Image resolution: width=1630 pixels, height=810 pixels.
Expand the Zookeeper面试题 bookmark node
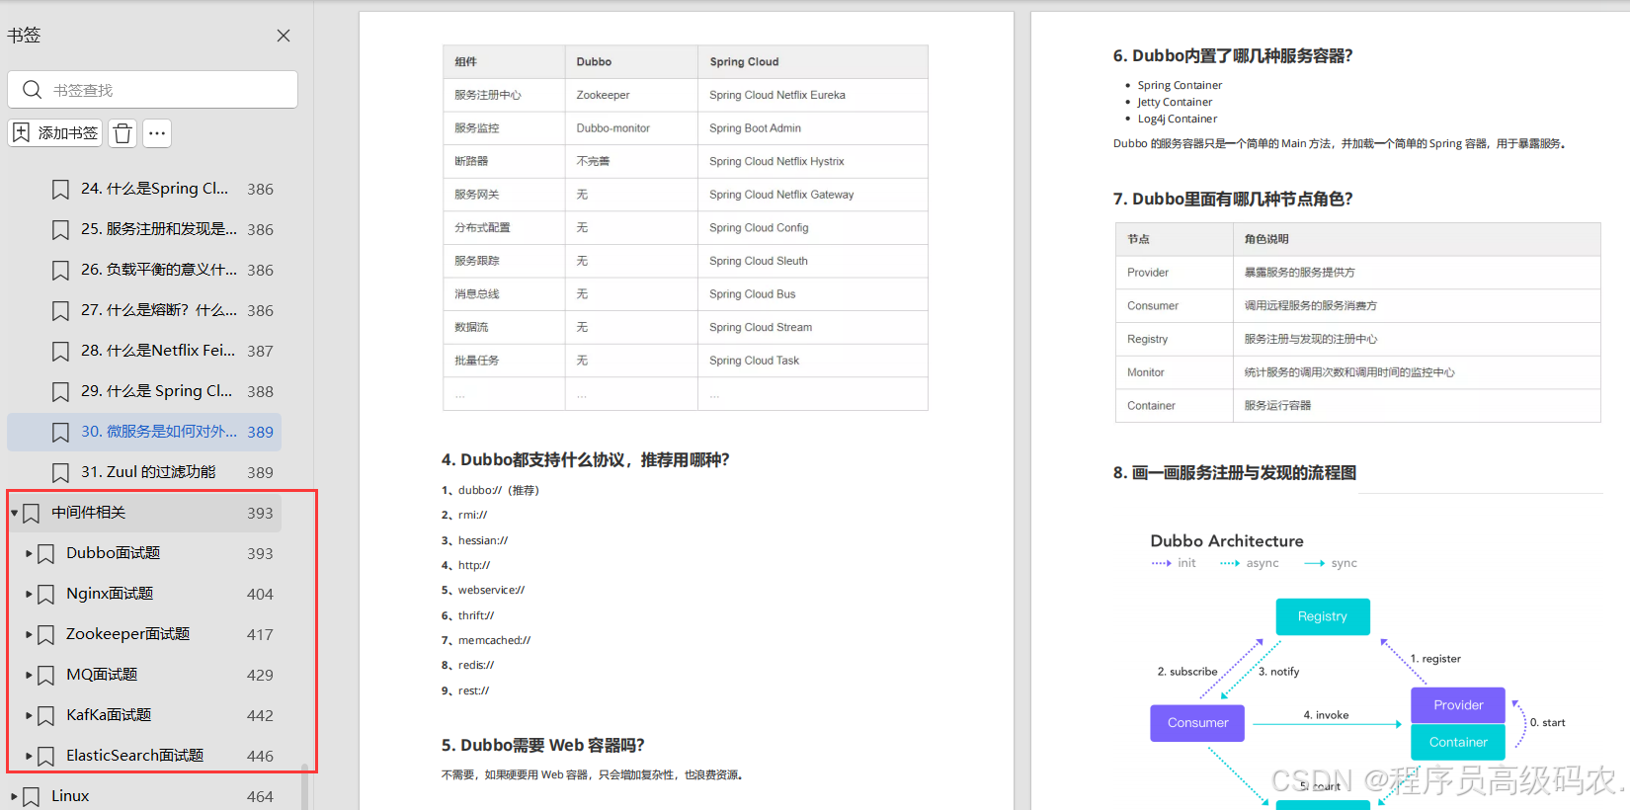pos(29,634)
